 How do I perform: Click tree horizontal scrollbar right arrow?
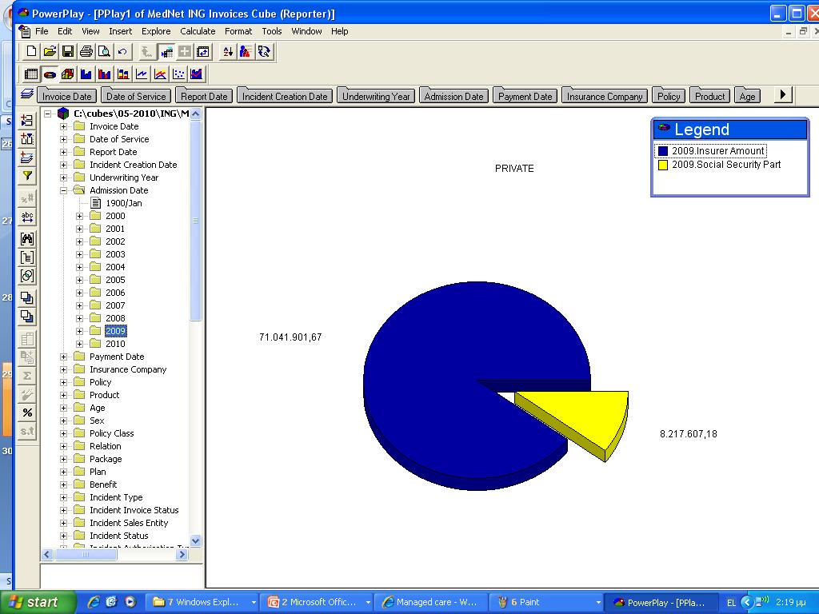tap(182, 555)
